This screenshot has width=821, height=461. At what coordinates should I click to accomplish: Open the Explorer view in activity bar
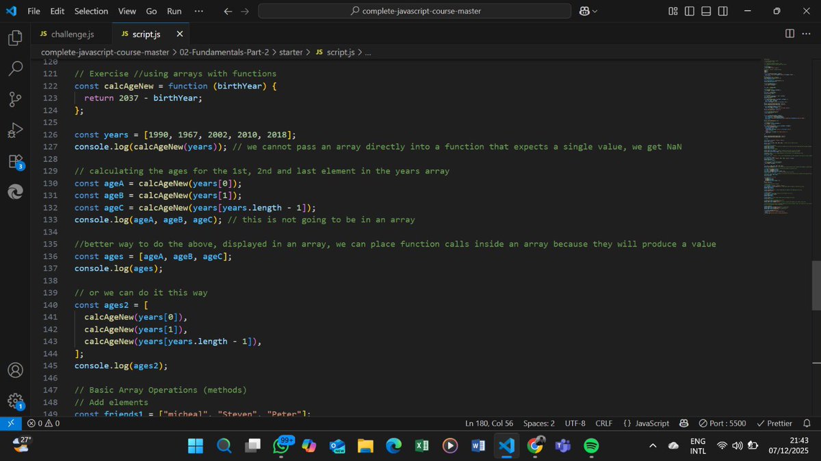(15, 38)
